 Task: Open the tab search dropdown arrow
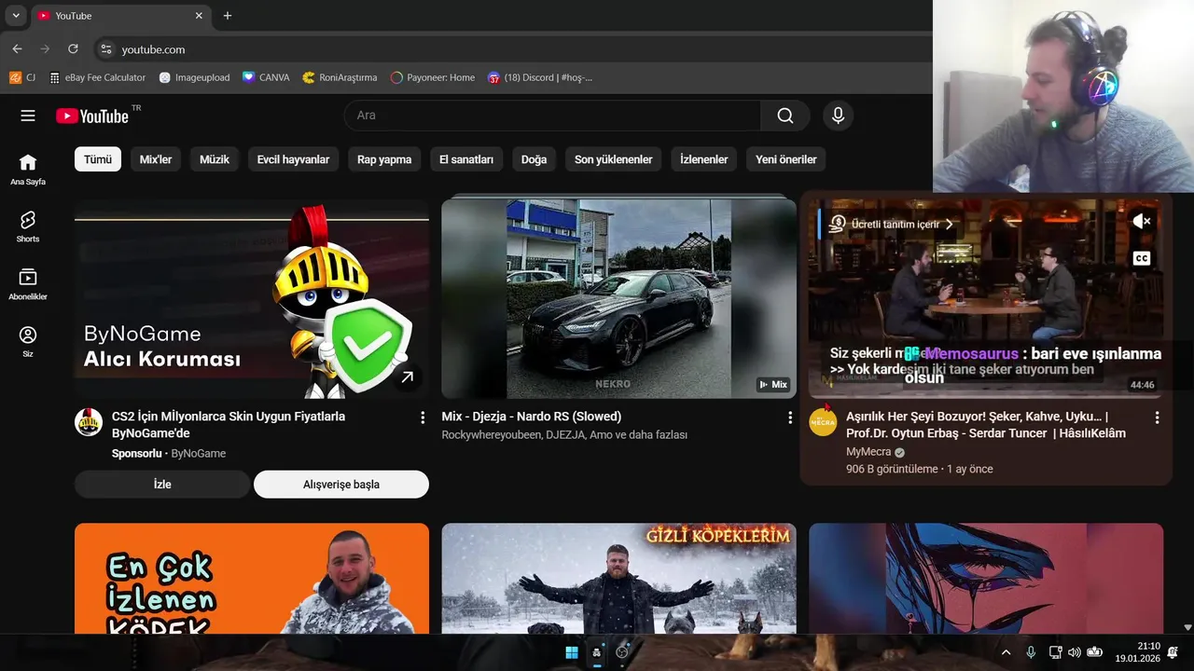15,16
